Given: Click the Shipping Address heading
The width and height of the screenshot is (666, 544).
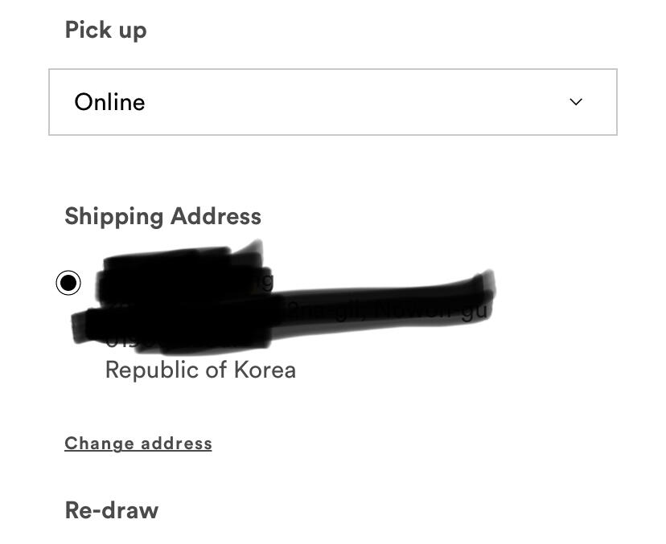Looking at the screenshot, I should (162, 217).
